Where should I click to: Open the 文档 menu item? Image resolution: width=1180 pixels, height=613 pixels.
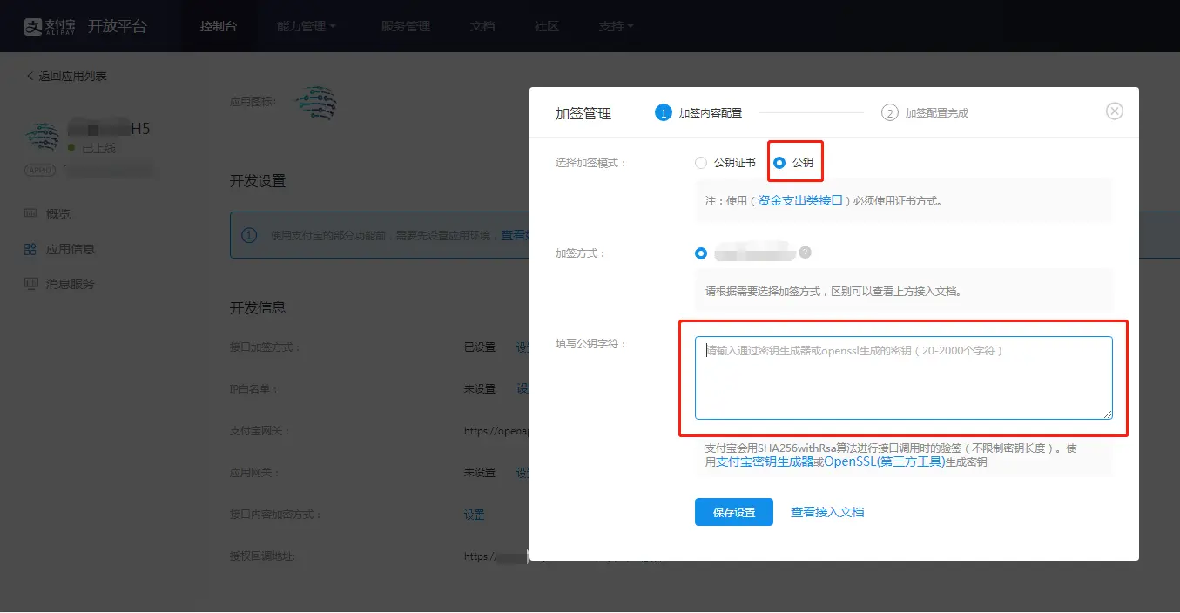click(x=482, y=26)
